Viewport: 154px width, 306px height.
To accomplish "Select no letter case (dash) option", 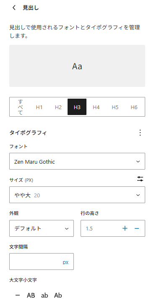I will coord(18,295).
